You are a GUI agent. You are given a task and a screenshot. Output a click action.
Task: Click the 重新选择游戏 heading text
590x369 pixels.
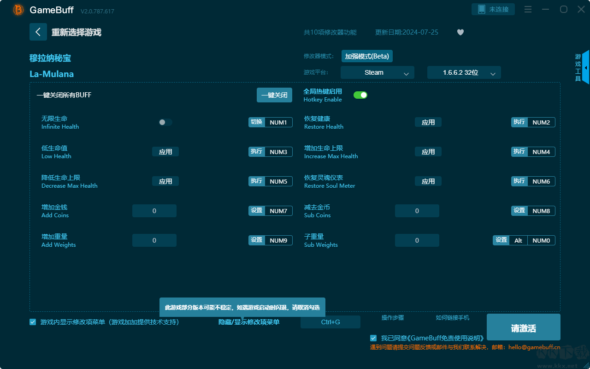click(77, 32)
